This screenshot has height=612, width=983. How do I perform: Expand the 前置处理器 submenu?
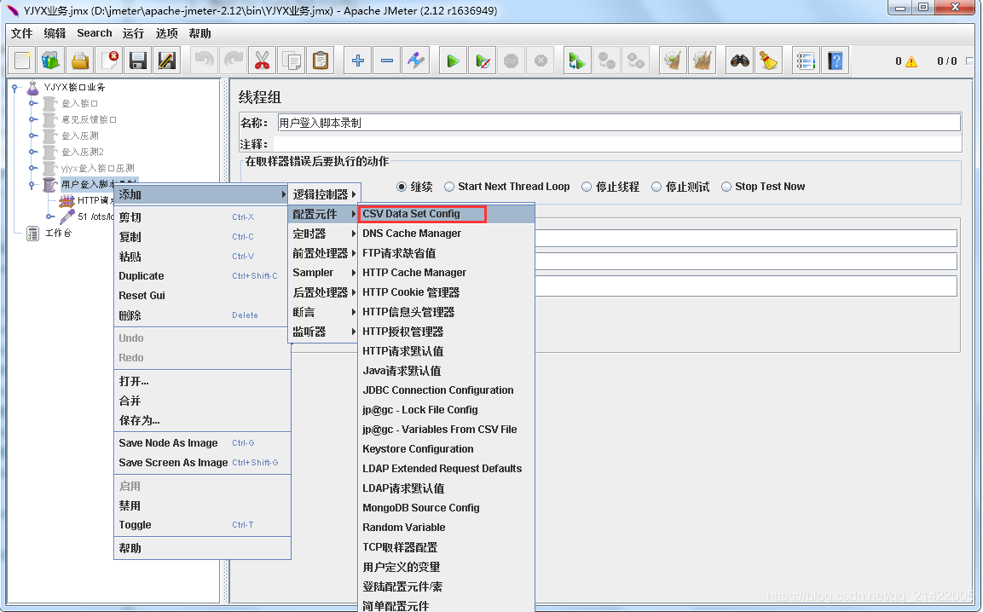pos(323,253)
